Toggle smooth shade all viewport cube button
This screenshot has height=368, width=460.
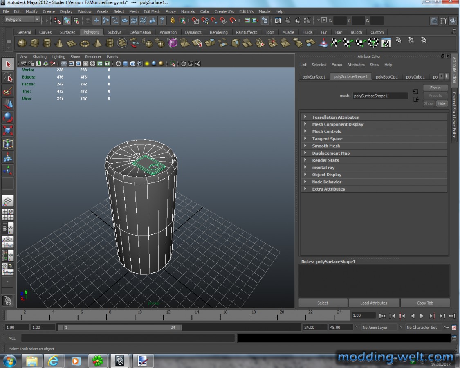pos(125,64)
